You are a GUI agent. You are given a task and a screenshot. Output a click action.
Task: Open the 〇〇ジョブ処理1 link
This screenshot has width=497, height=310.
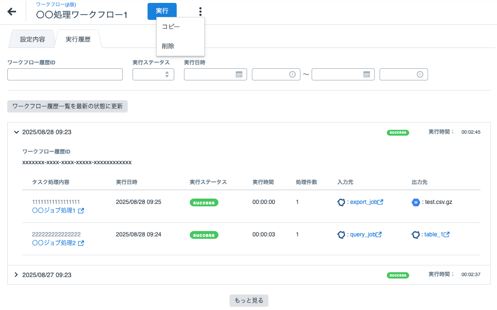coord(54,210)
